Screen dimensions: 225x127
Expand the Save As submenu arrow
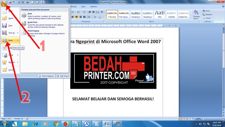click(x=18, y=33)
